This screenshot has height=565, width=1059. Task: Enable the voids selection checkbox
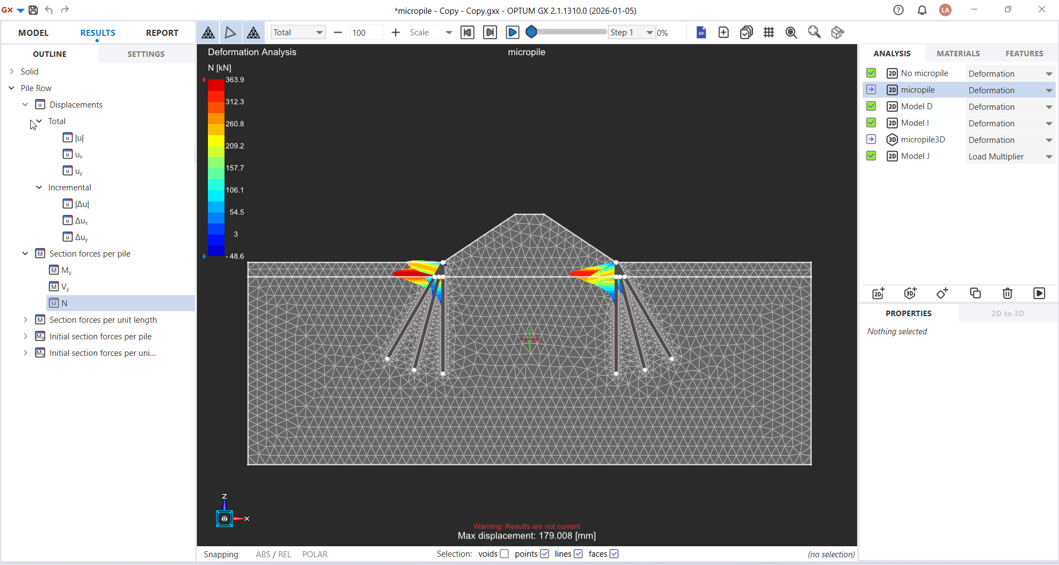[504, 554]
